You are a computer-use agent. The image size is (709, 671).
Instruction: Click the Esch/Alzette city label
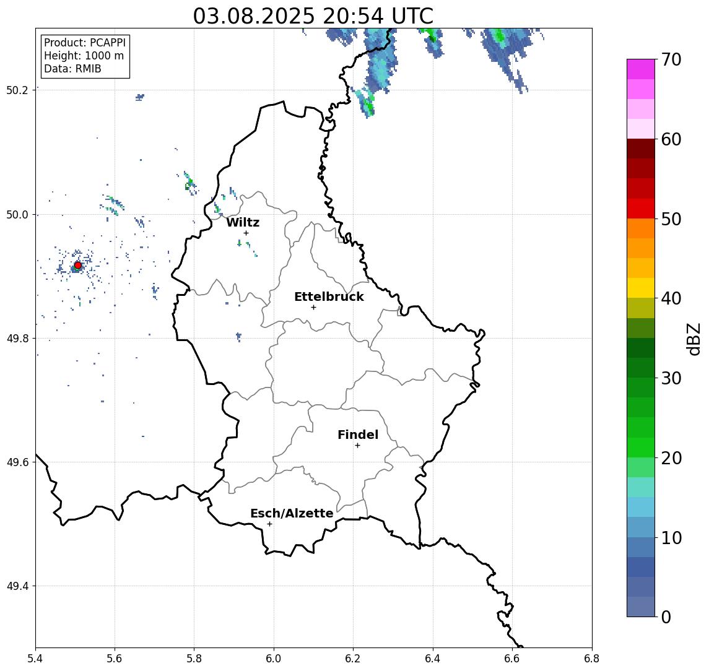(292, 513)
